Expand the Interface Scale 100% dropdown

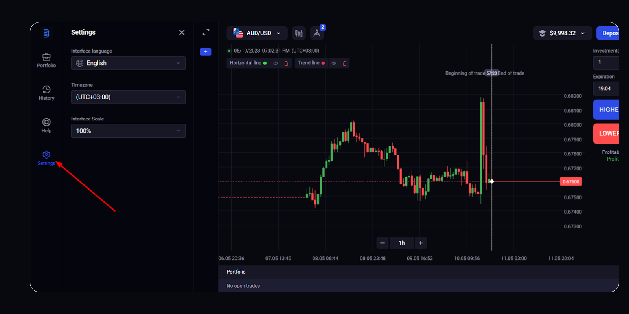(x=128, y=131)
